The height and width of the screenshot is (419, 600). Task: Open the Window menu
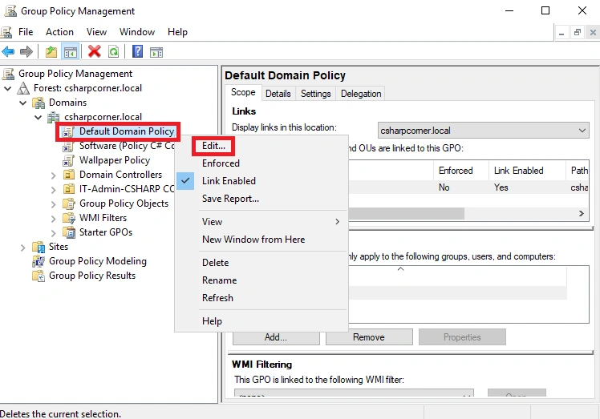pos(137,32)
